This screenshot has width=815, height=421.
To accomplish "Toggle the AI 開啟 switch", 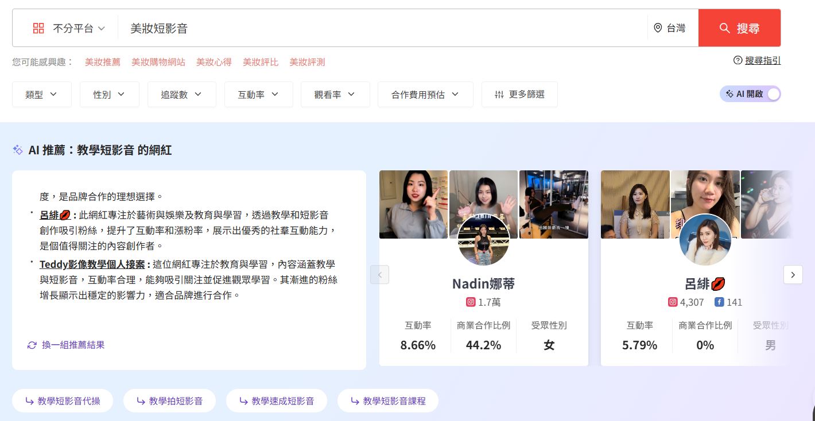I will (x=750, y=94).
